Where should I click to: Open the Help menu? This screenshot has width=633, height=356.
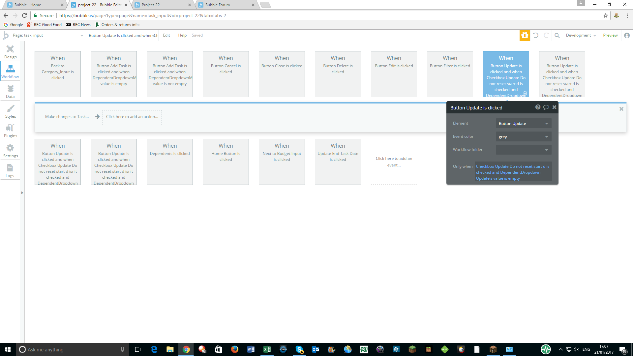pyautogui.click(x=182, y=35)
